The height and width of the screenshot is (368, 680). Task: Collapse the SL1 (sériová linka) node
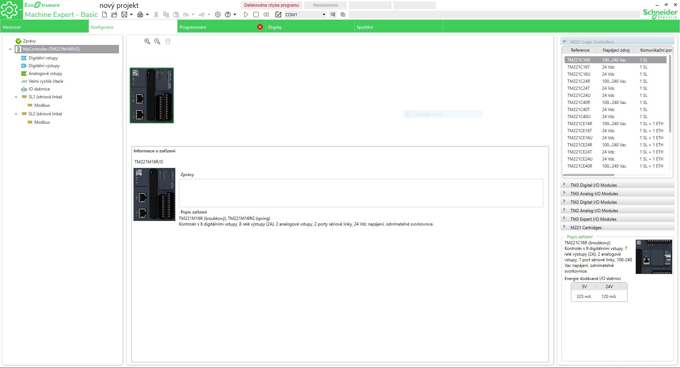(x=16, y=97)
